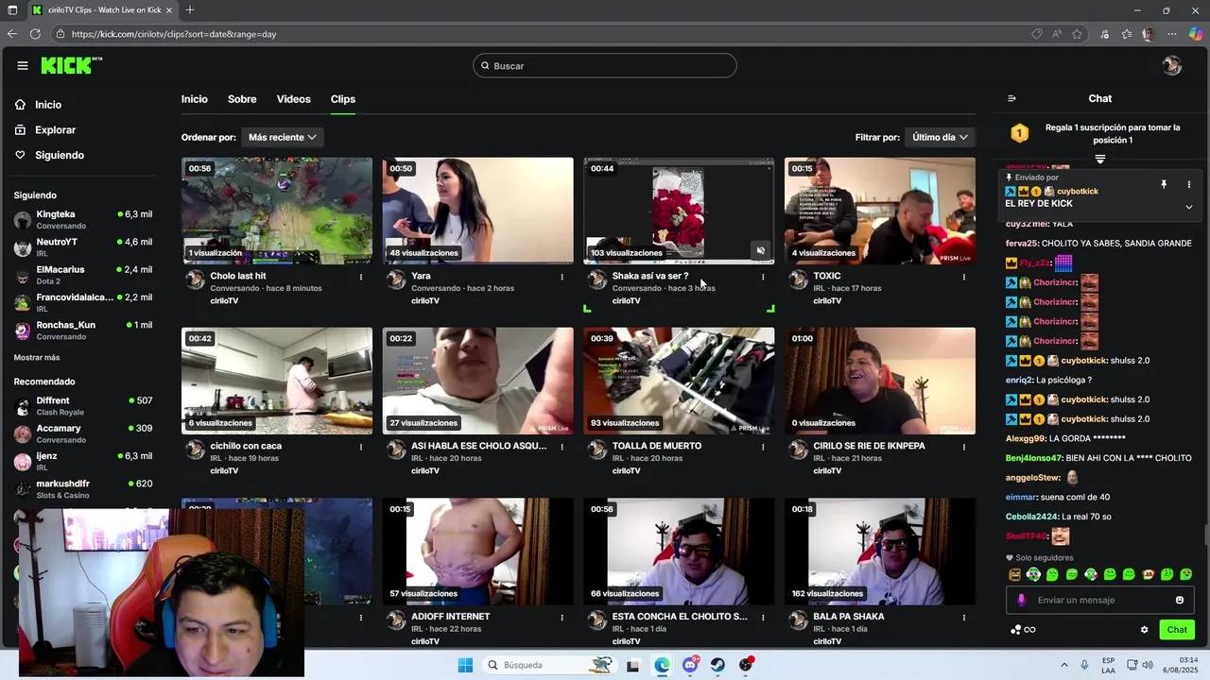Collapse the chat panel with arrow icon
This screenshot has height=680, width=1210.
(1011, 98)
